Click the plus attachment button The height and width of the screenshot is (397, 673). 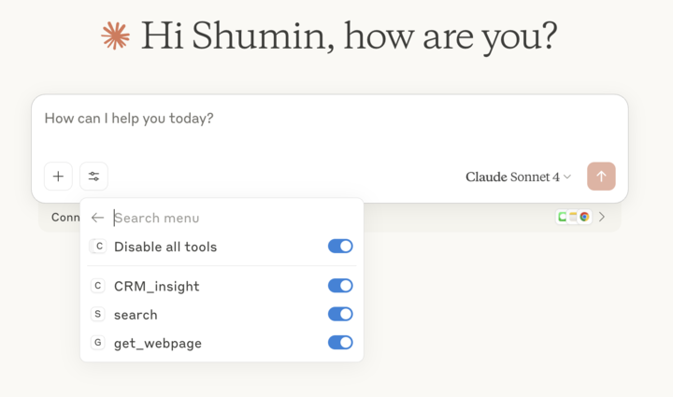tap(58, 176)
